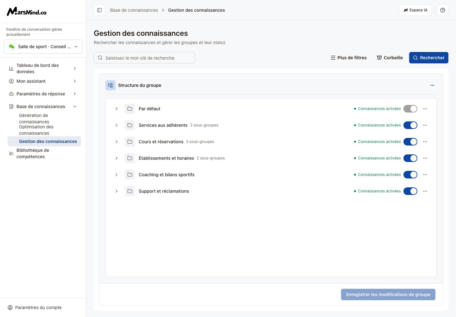
Task: Open more options for Support et réclamations
Action: (425, 191)
